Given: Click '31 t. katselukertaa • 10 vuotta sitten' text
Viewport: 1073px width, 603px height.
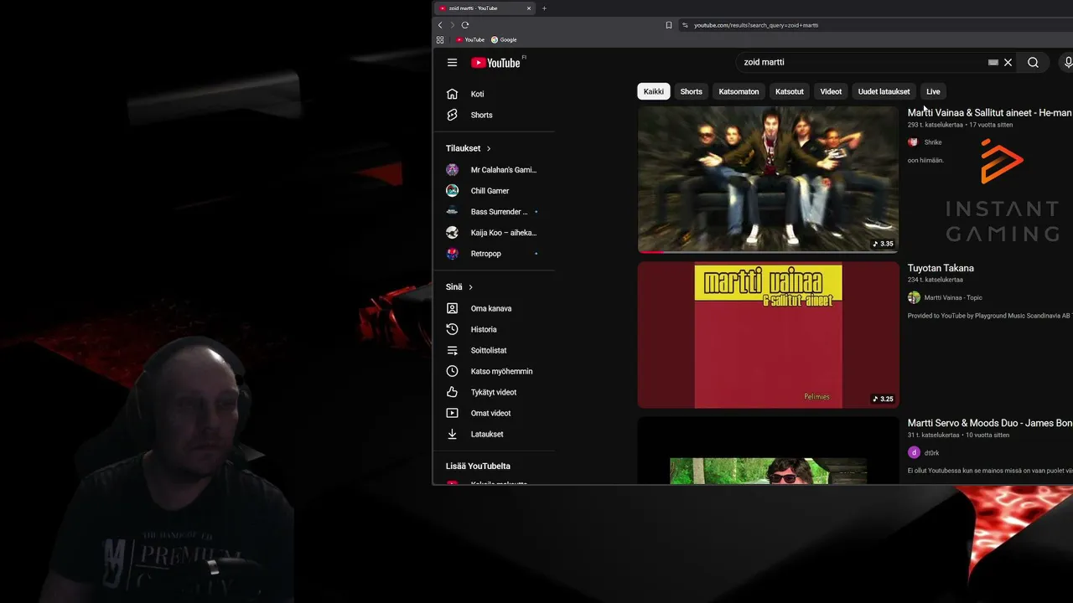Looking at the screenshot, I should tap(958, 435).
